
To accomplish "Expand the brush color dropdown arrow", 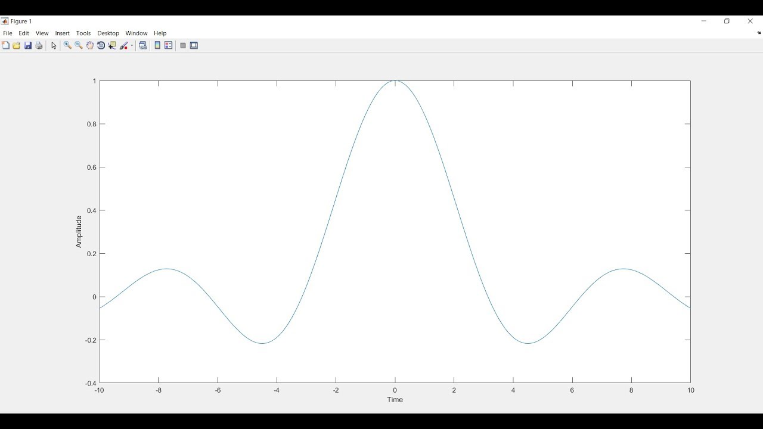I will pyautogui.click(x=132, y=45).
